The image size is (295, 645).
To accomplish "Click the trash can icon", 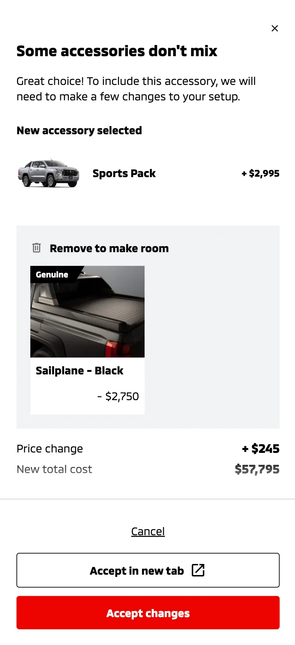I will pos(37,248).
